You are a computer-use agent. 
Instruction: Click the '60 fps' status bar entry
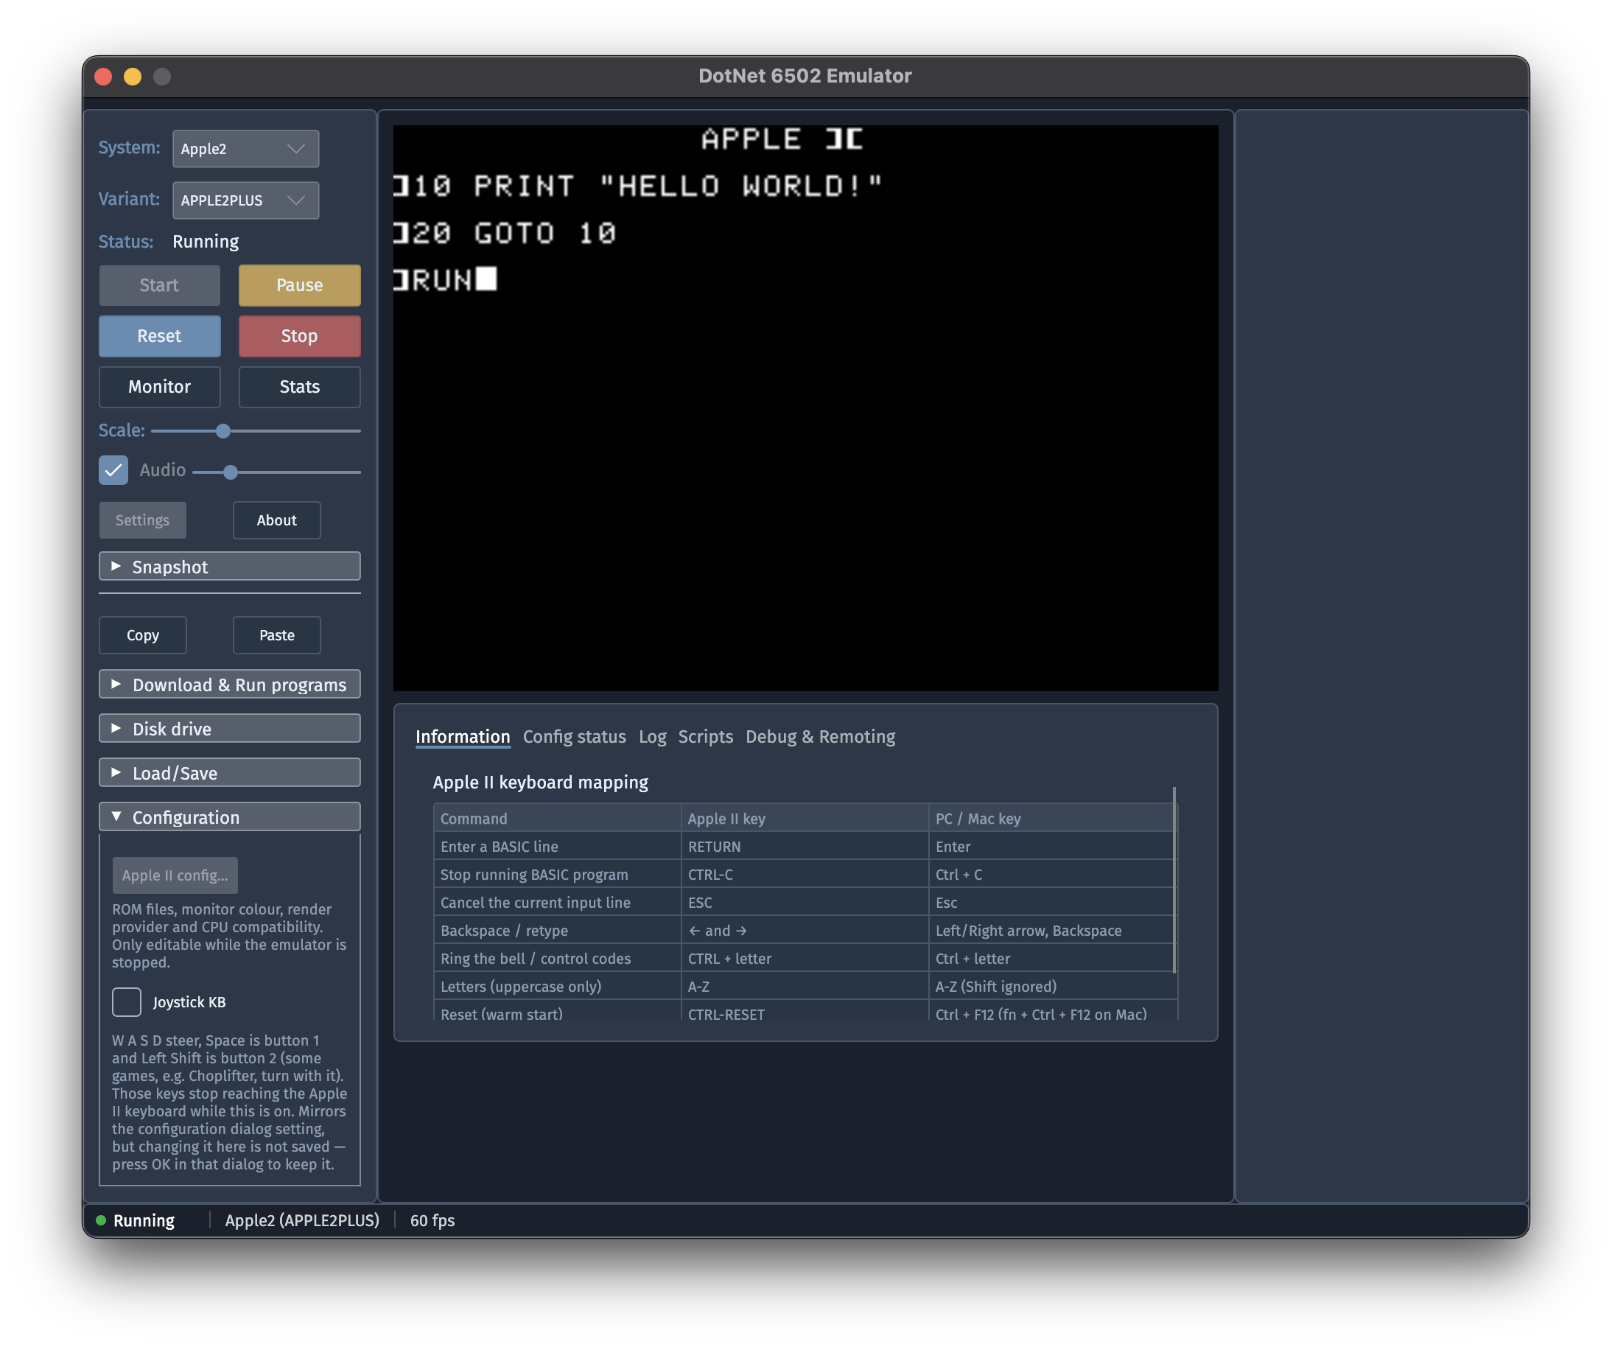(432, 1220)
